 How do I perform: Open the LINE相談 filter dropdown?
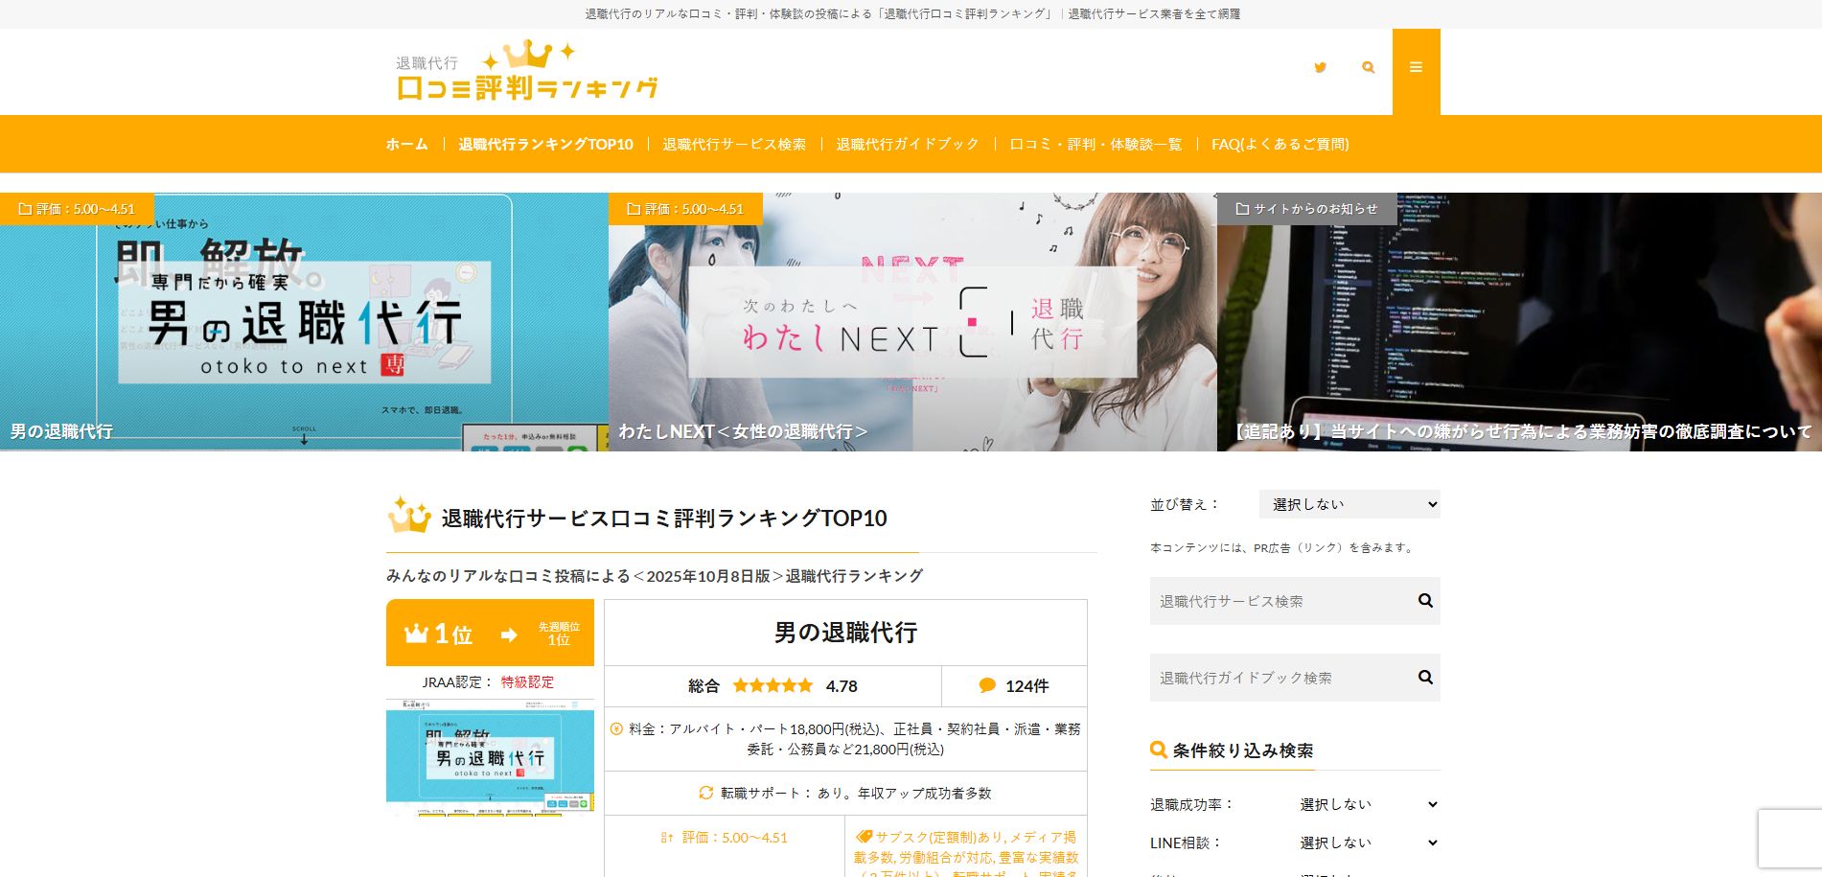(x=1368, y=842)
